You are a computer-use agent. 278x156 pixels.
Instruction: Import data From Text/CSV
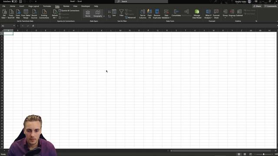11,14
